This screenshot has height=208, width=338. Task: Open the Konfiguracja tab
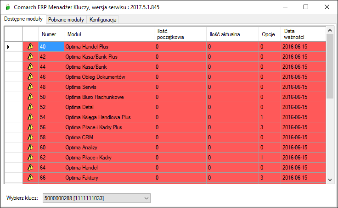click(x=103, y=20)
